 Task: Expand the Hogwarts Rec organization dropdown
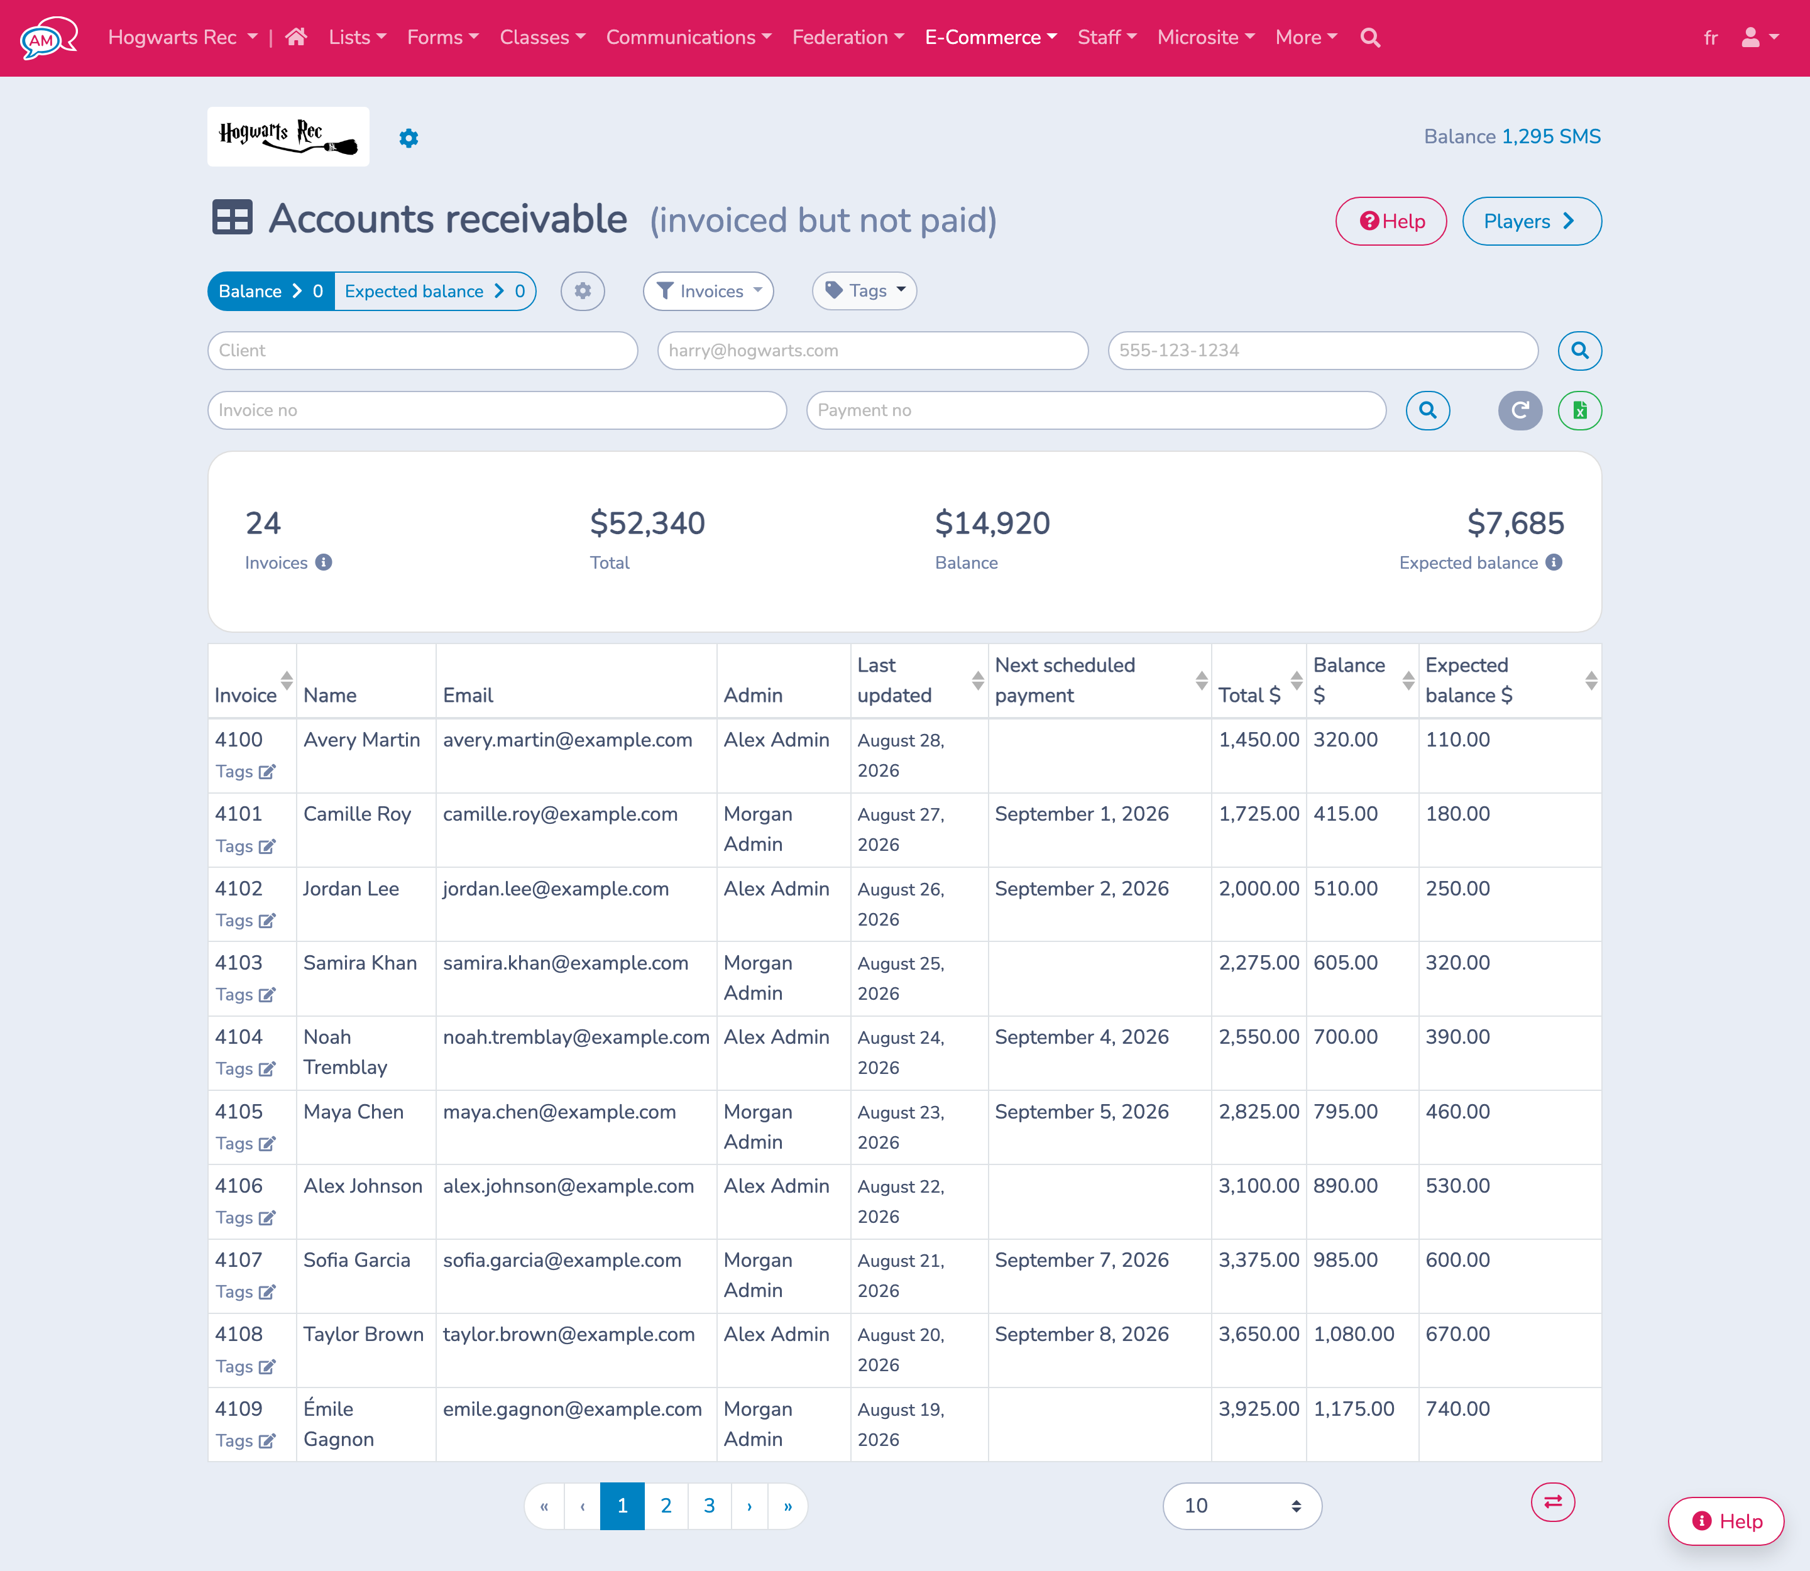point(182,38)
